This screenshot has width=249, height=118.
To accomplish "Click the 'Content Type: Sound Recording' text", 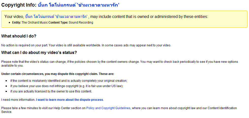I will pyautogui.click(x=71, y=23).
